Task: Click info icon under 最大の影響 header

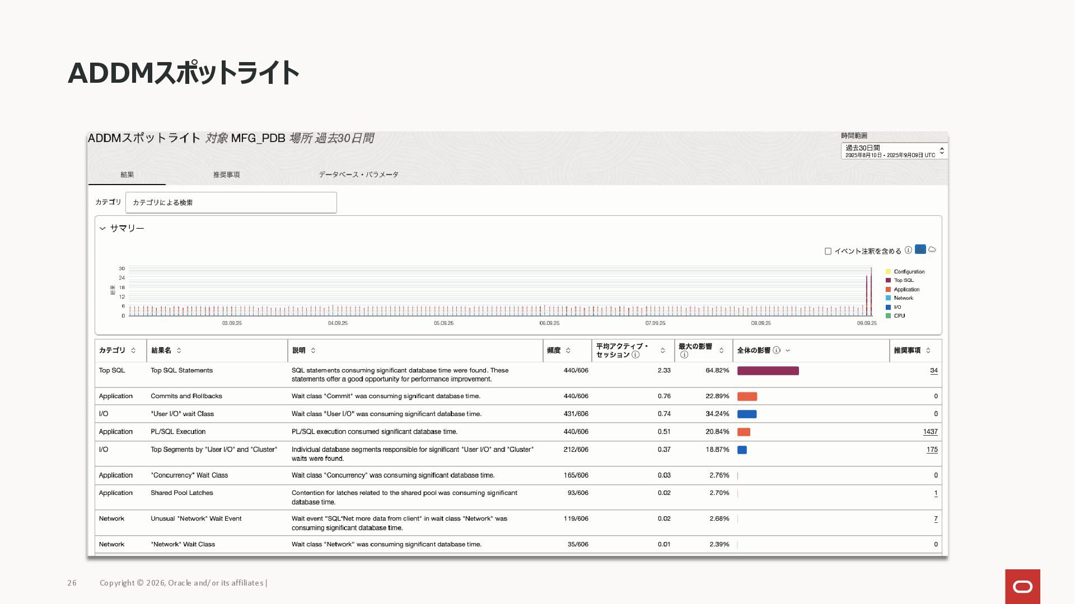Action: (684, 355)
